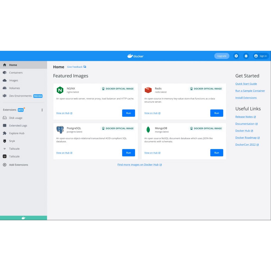Open the Extensions three-dot menu
This screenshot has height=271, width=271.
click(x=42, y=110)
